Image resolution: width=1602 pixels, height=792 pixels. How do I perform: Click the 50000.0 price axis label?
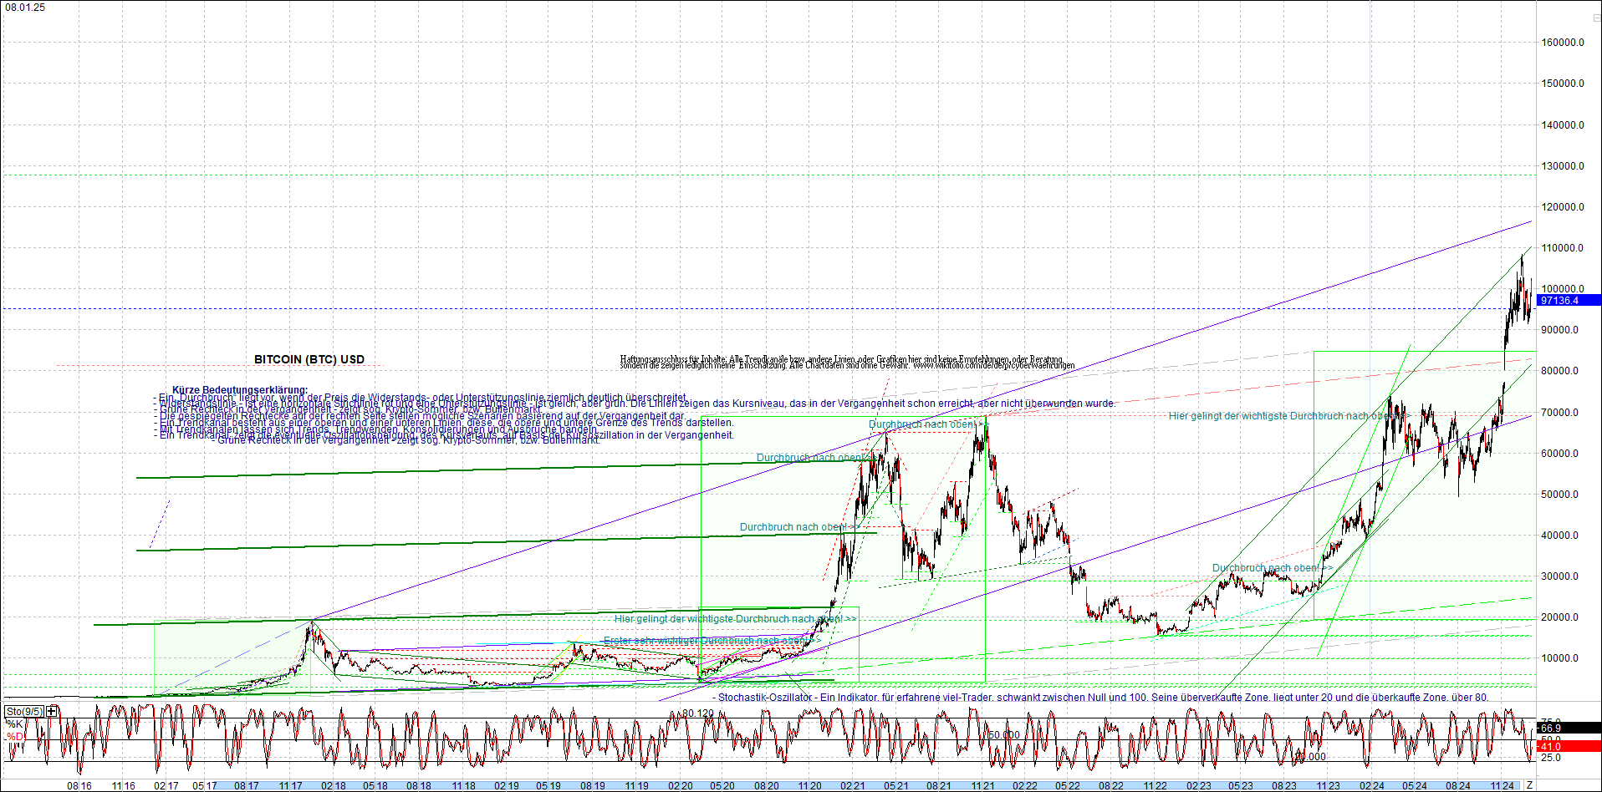tap(1560, 495)
